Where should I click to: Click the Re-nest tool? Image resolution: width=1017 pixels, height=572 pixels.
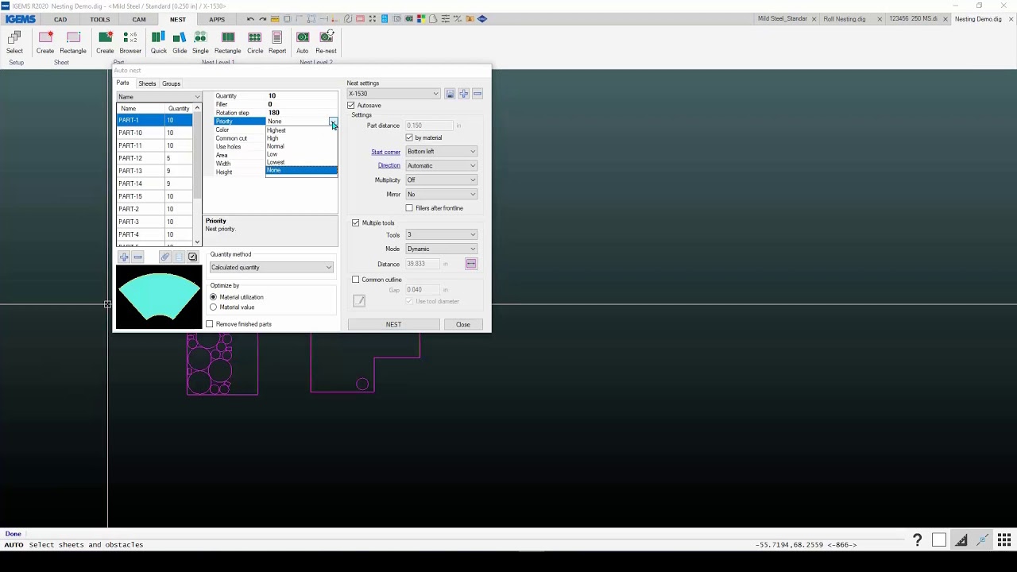tap(326, 42)
